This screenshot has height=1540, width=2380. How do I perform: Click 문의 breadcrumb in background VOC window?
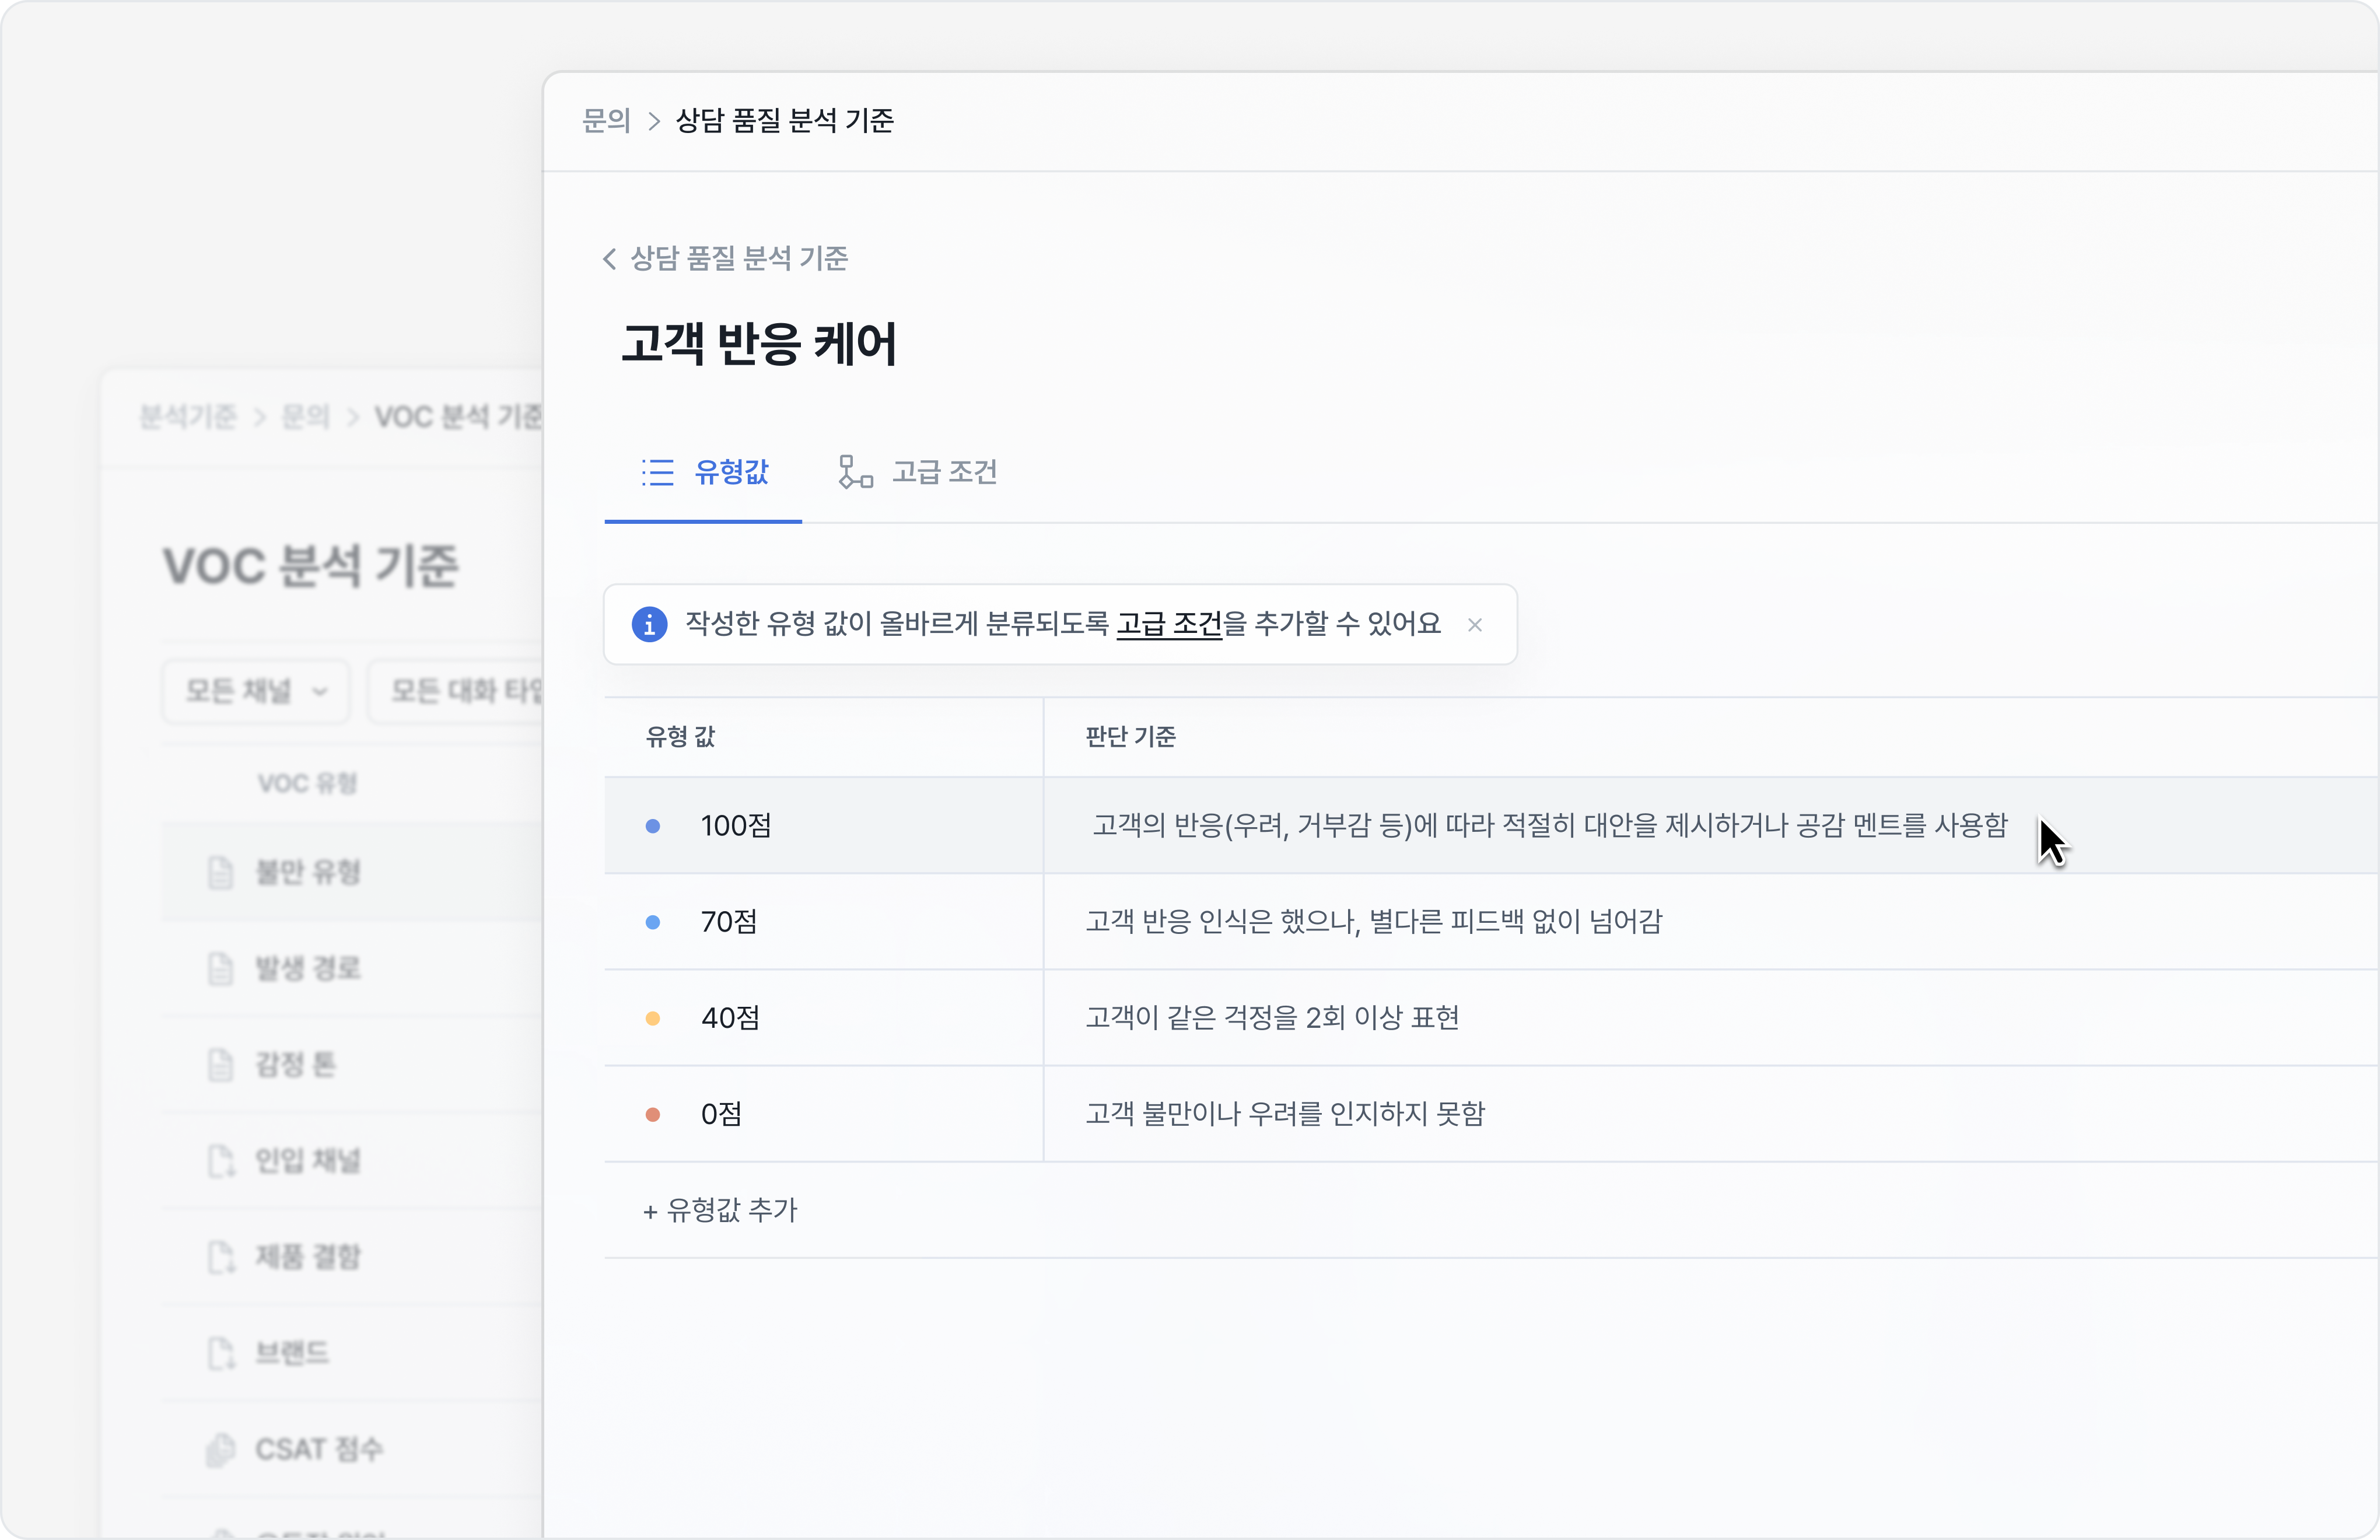pyautogui.click(x=306, y=417)
